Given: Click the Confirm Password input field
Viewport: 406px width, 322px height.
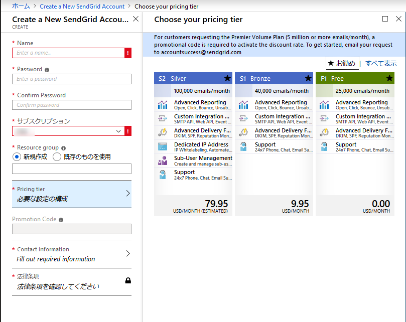Looking at the screenshot, I should click(x=72, y=105).
